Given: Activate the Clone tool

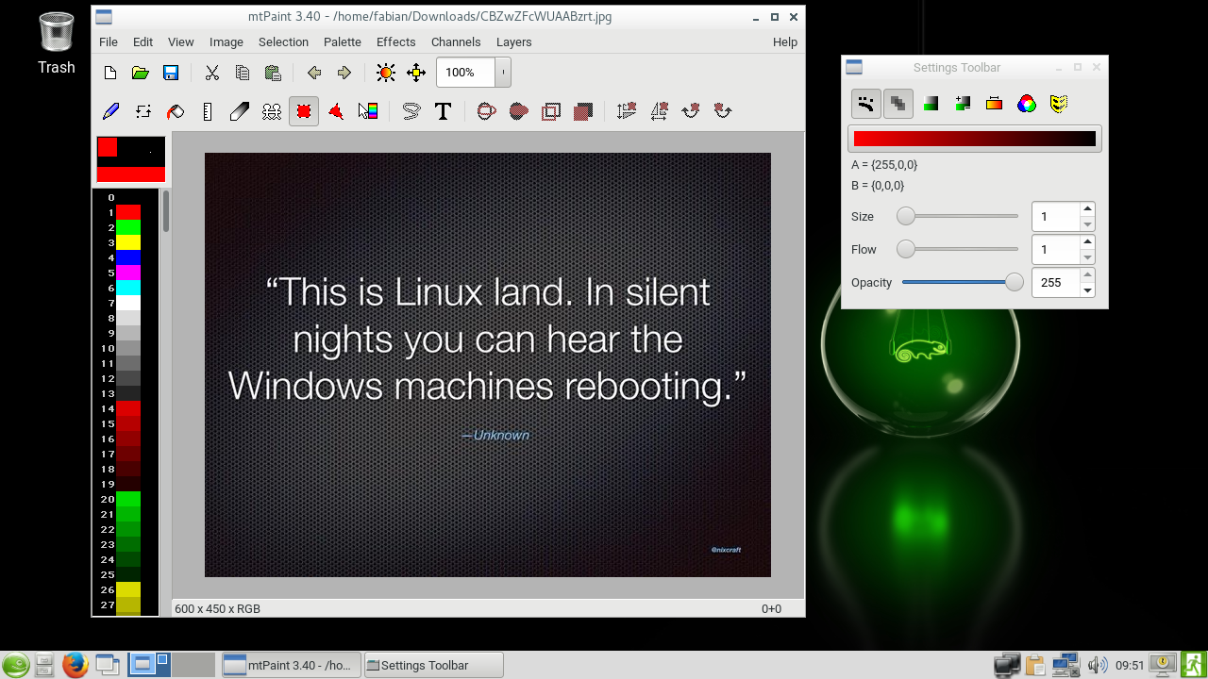Looking at the screenshot, I should tap(272, 111).
